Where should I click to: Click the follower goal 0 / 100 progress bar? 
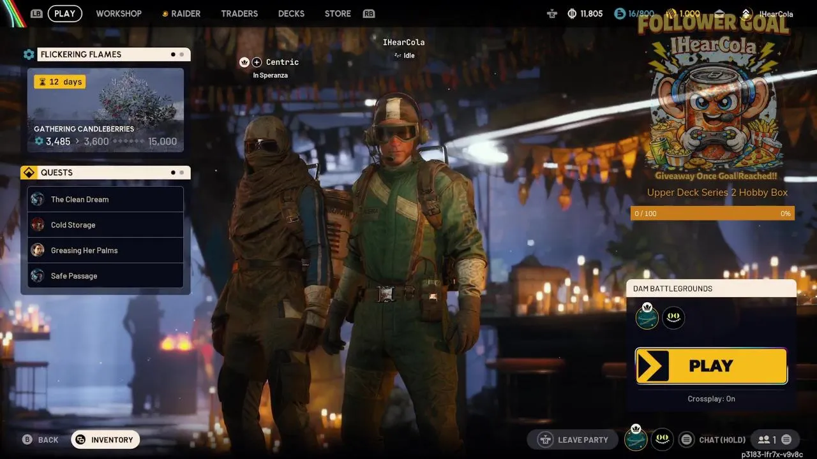(712, 214)
